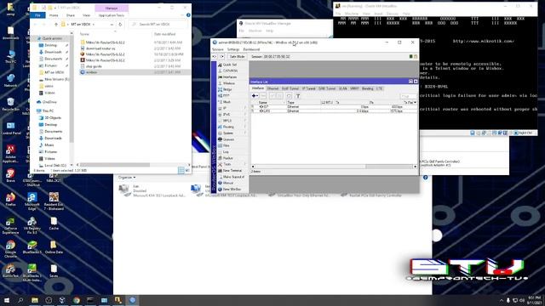
Task: Open WinBox Settings menu
Action: click(x=233, y=49)
